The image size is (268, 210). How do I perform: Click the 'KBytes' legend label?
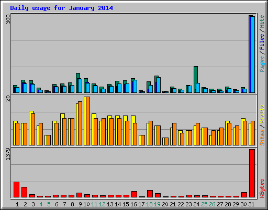pos(262,188)
